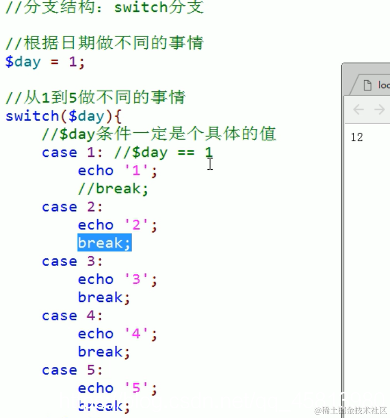Click the highlighted 'break;' under case 2
The height and width of the screenshot is (418, 390).
coord(105,243)
